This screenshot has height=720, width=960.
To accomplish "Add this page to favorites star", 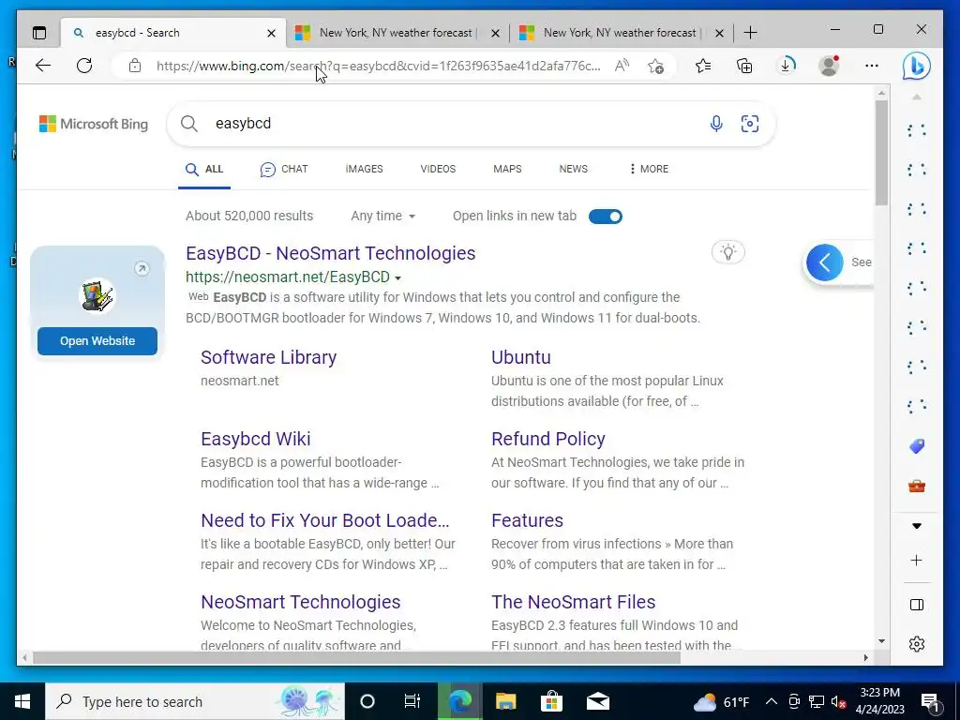I will click(x=655, y=66).
